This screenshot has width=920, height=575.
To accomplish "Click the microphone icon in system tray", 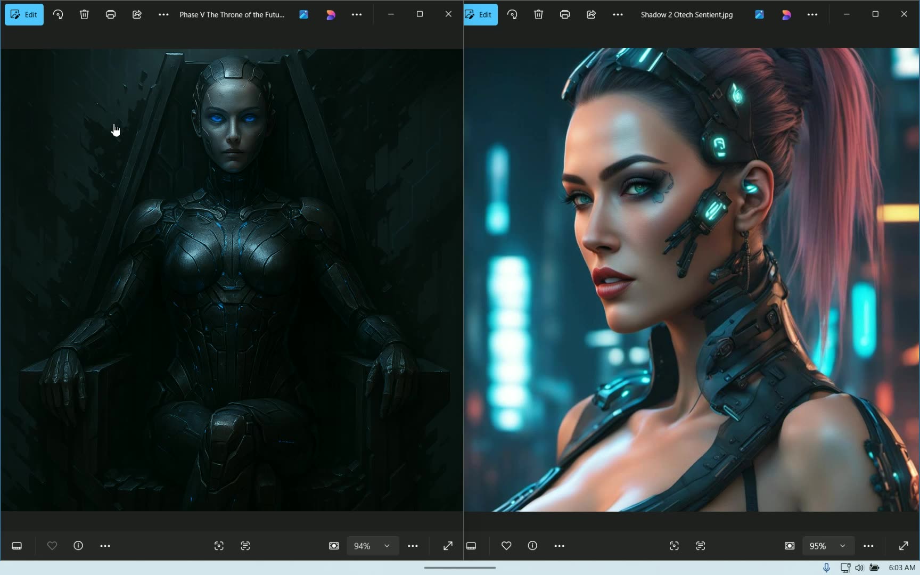I will pos(826,568).
